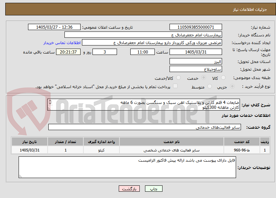The height and width of the screenshot is (198, 276).
Task: Click the نام خدمت column header
Action: click(x=171, y=142)
